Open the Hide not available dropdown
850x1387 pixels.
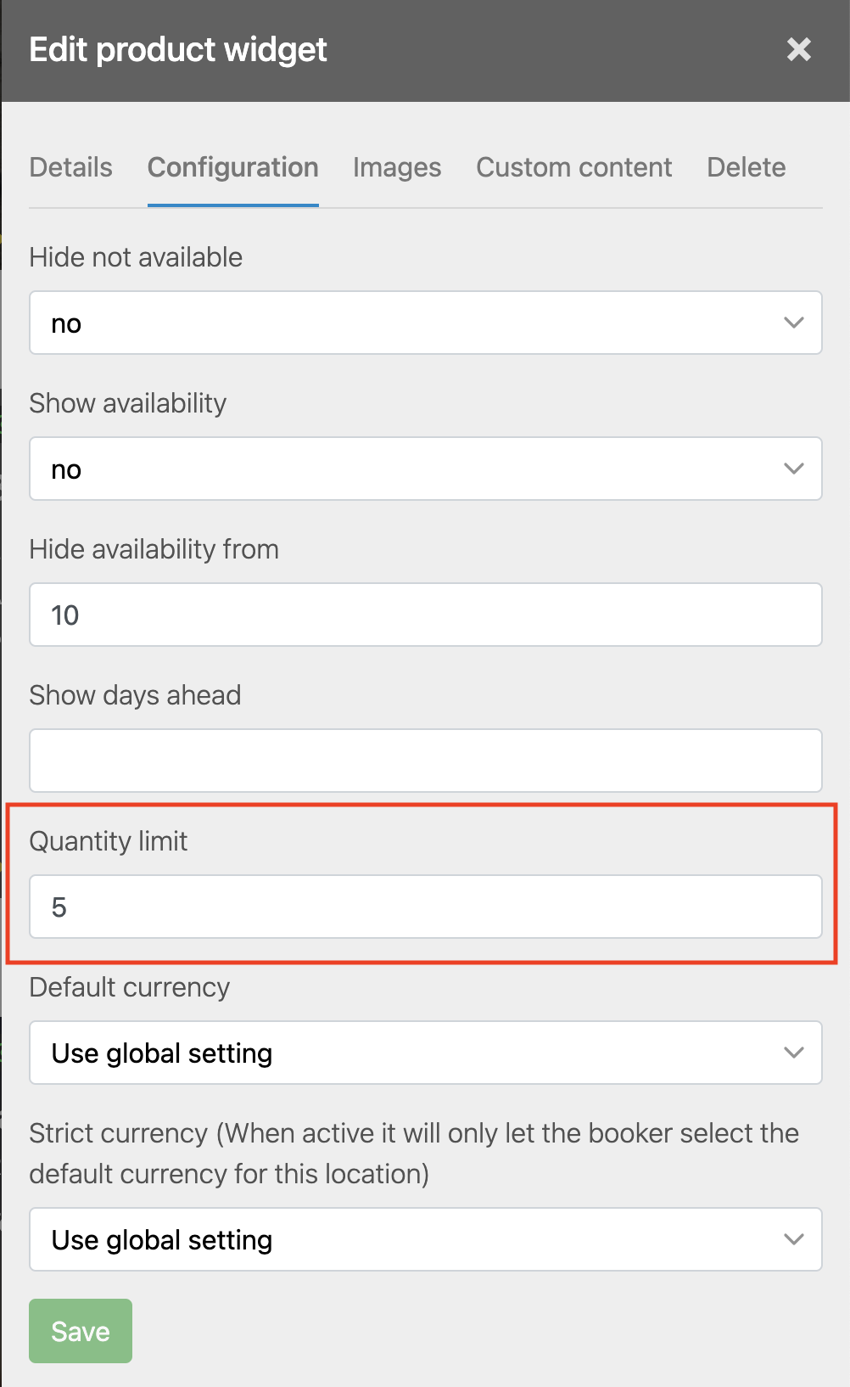click(426, 323)
